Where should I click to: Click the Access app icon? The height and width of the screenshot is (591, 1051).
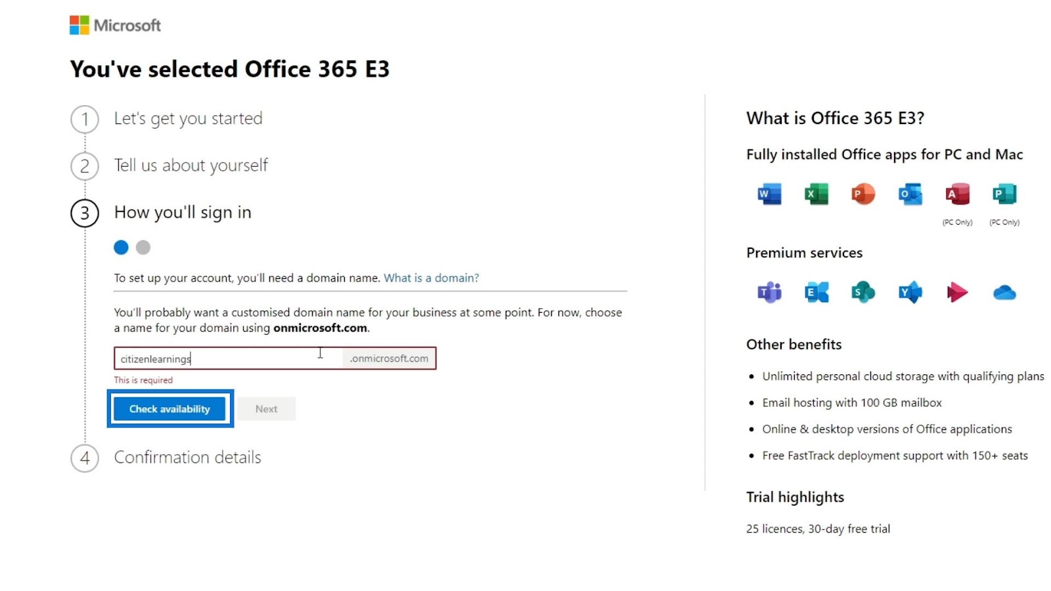(x=957, y=194)
